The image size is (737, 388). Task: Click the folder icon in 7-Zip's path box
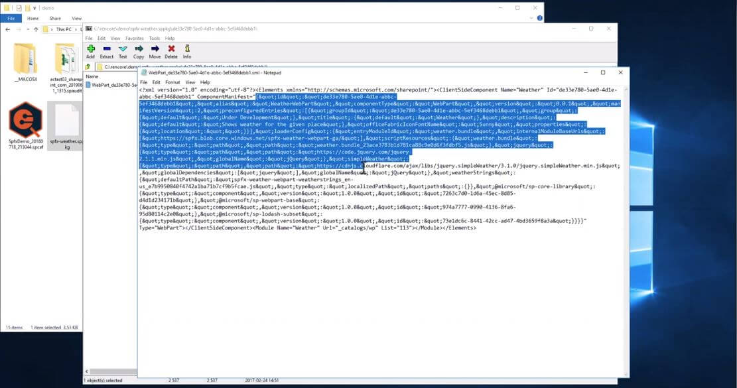click(x=100, y=67)
